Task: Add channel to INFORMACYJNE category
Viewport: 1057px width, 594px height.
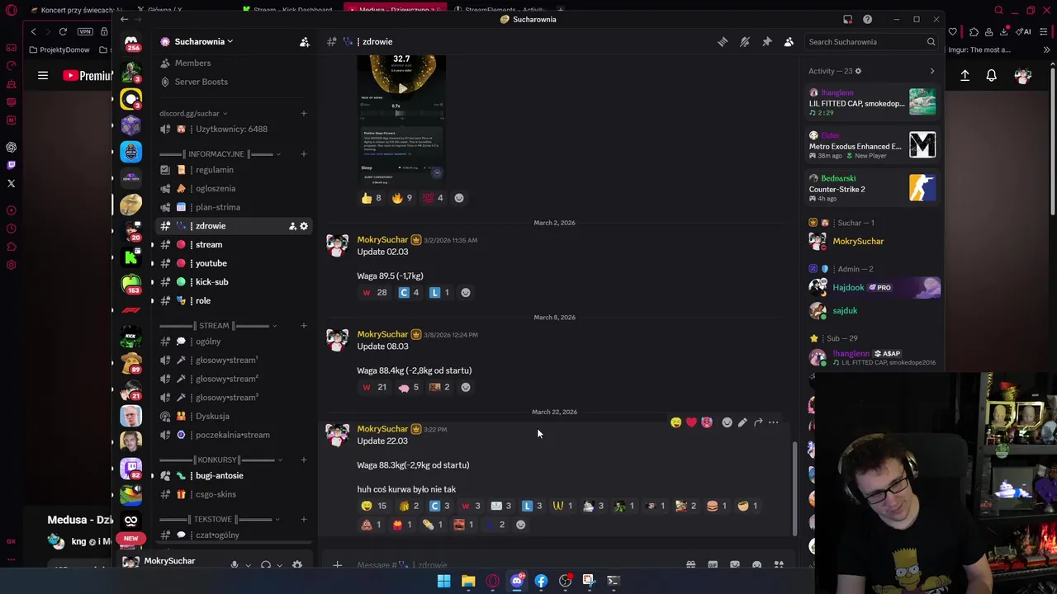Action: 304,154
